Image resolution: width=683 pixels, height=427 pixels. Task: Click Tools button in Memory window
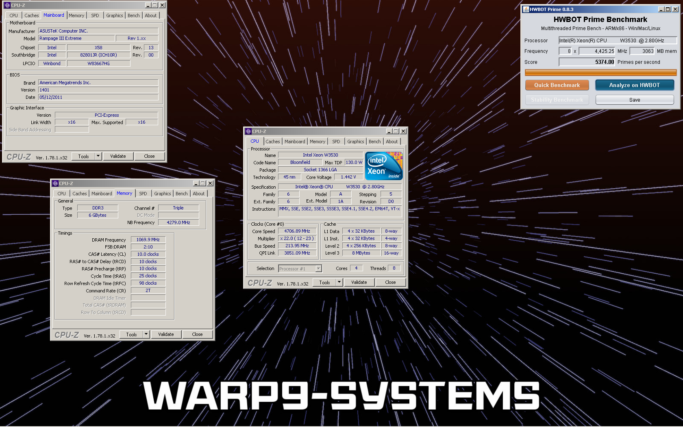click(132, 334)
